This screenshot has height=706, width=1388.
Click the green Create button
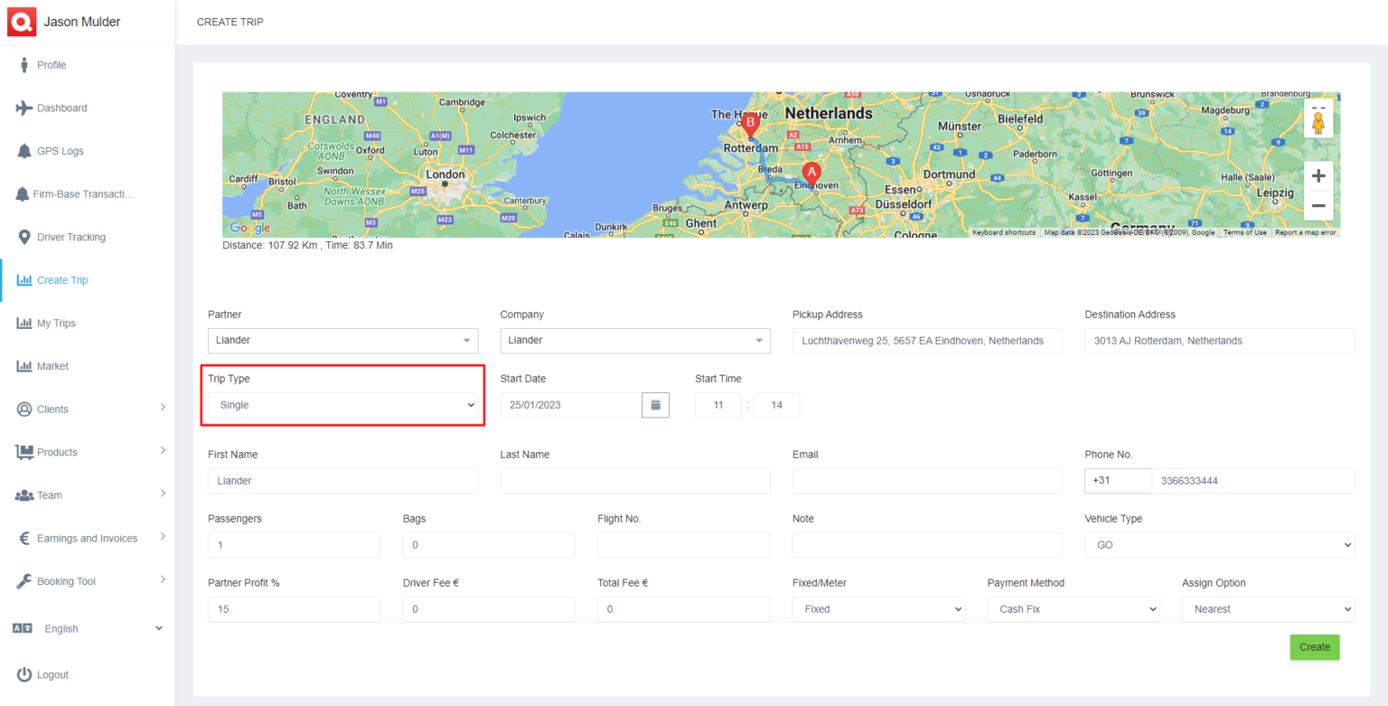tap(1314, 646)
